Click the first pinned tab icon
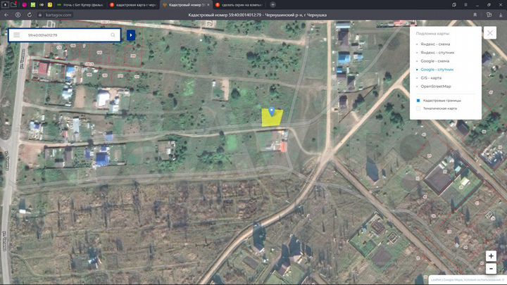 coord(5,4)
